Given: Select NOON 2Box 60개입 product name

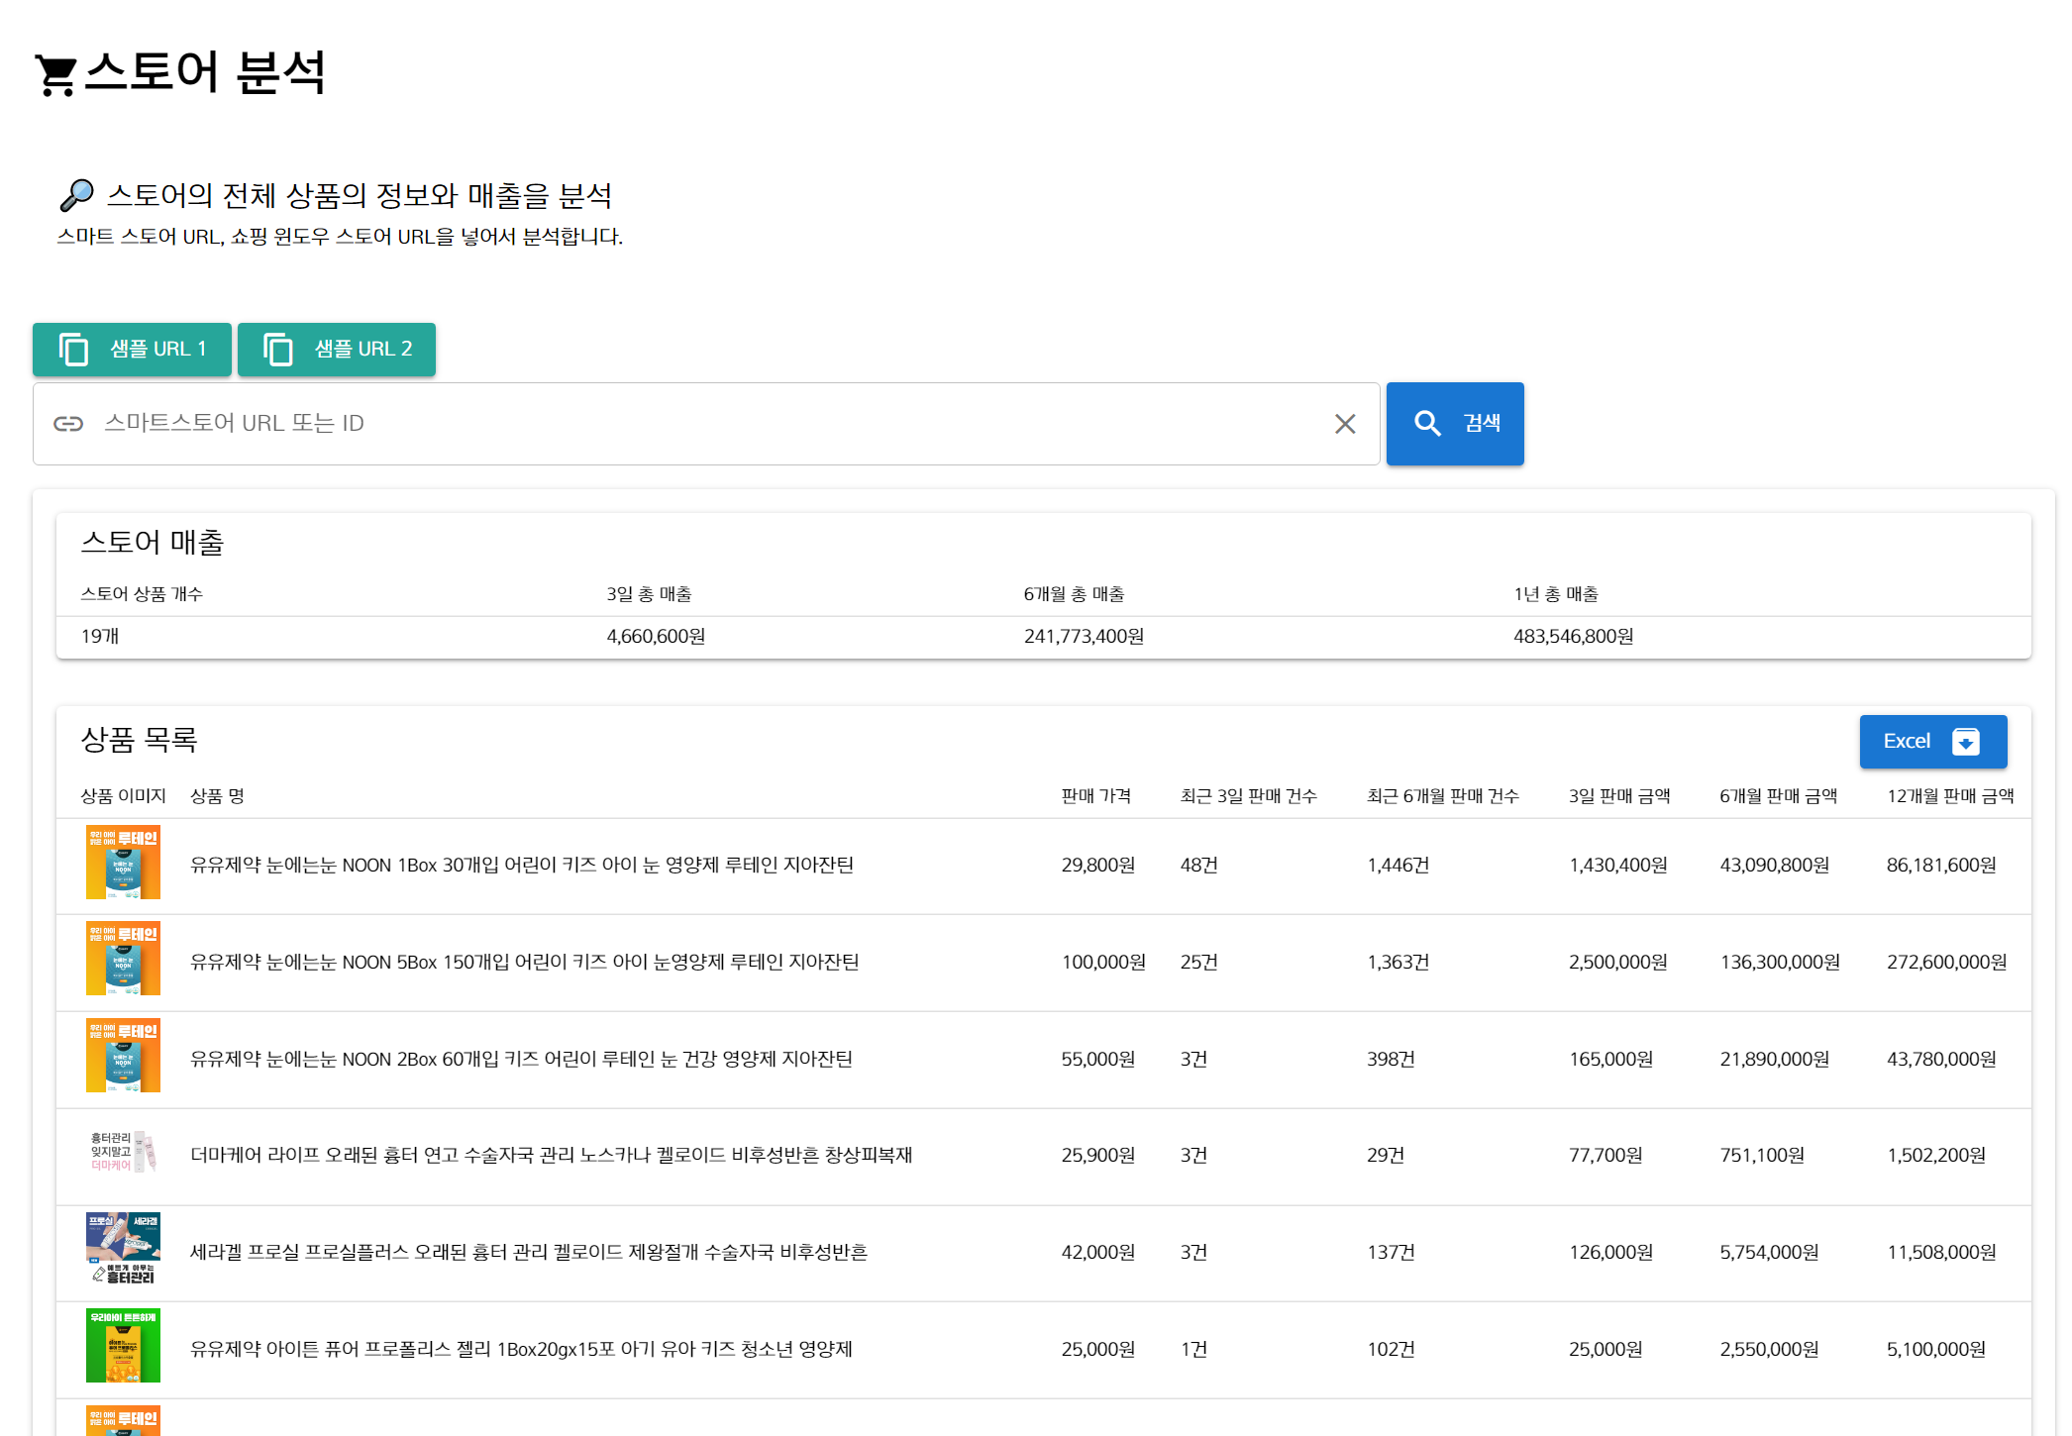Looking at the screenshot, I should pos(521,1059).
